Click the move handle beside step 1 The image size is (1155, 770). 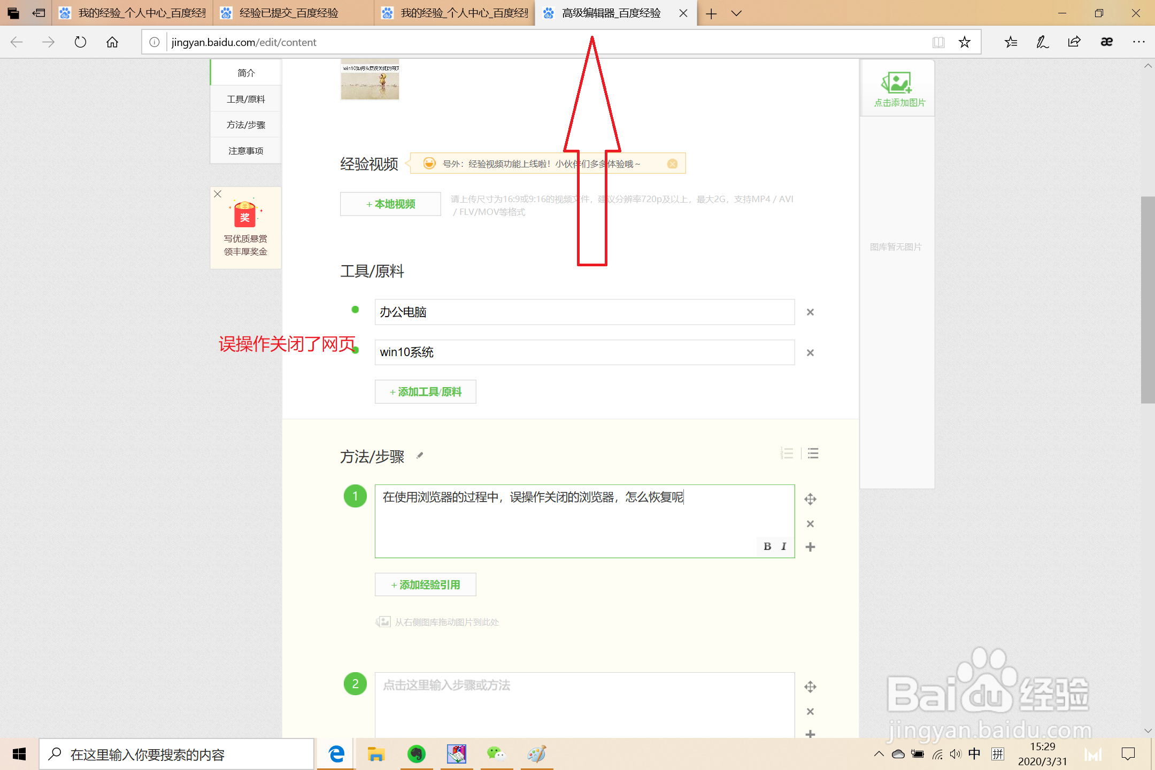810,499
